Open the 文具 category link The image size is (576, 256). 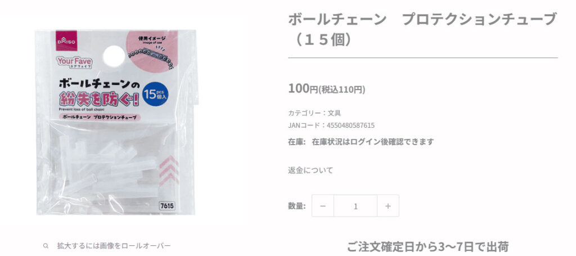coord(334,113)
